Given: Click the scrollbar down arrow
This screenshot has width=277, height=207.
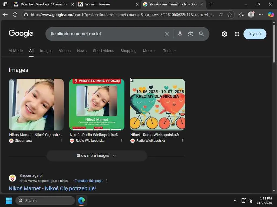Looking at the screenshot, I should pyautogui.click(x=274, y=191).
